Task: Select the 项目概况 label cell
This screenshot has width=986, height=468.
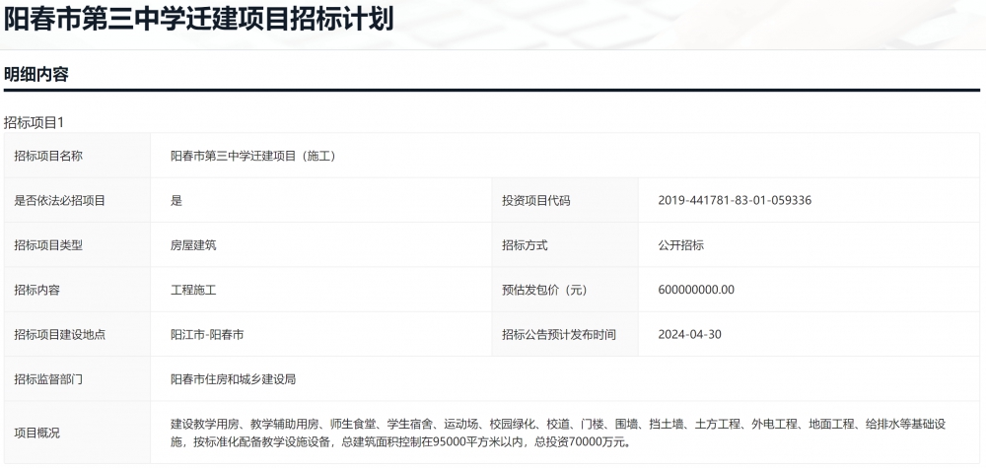Action: click(77, 433)
